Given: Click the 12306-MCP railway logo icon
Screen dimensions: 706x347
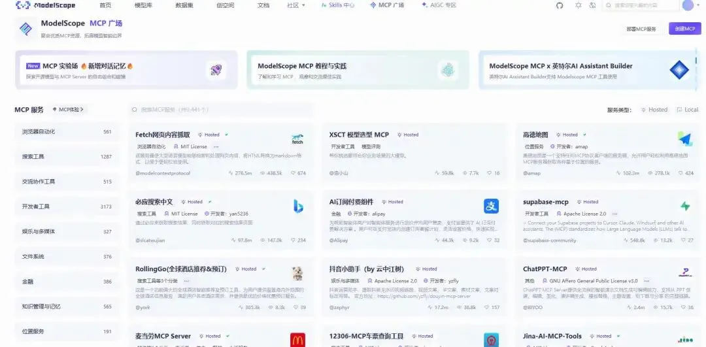Looking at the screenshot, I should [491, 340].
